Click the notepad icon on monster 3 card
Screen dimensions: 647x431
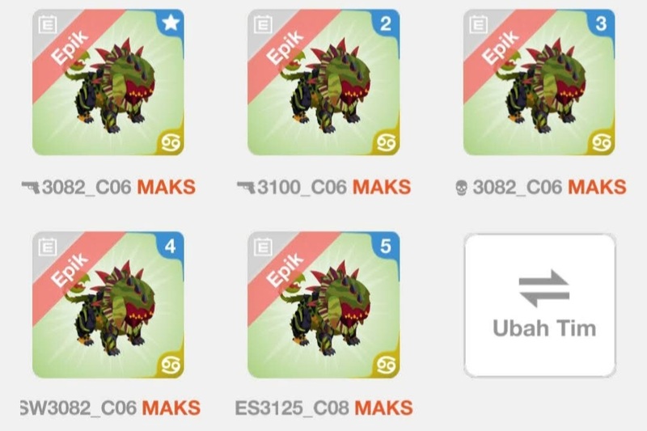pyautogui.click(x=478, y=24)
